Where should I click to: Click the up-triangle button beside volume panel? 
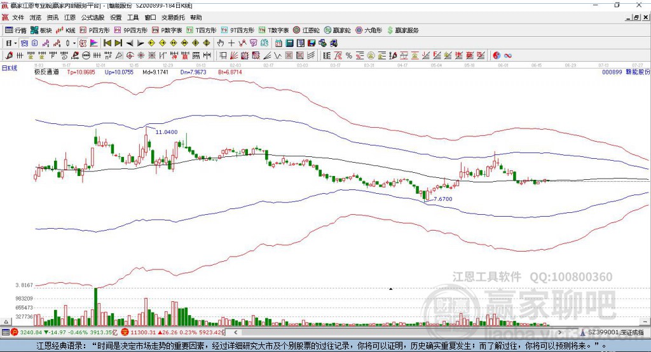[x=6, y=322]
